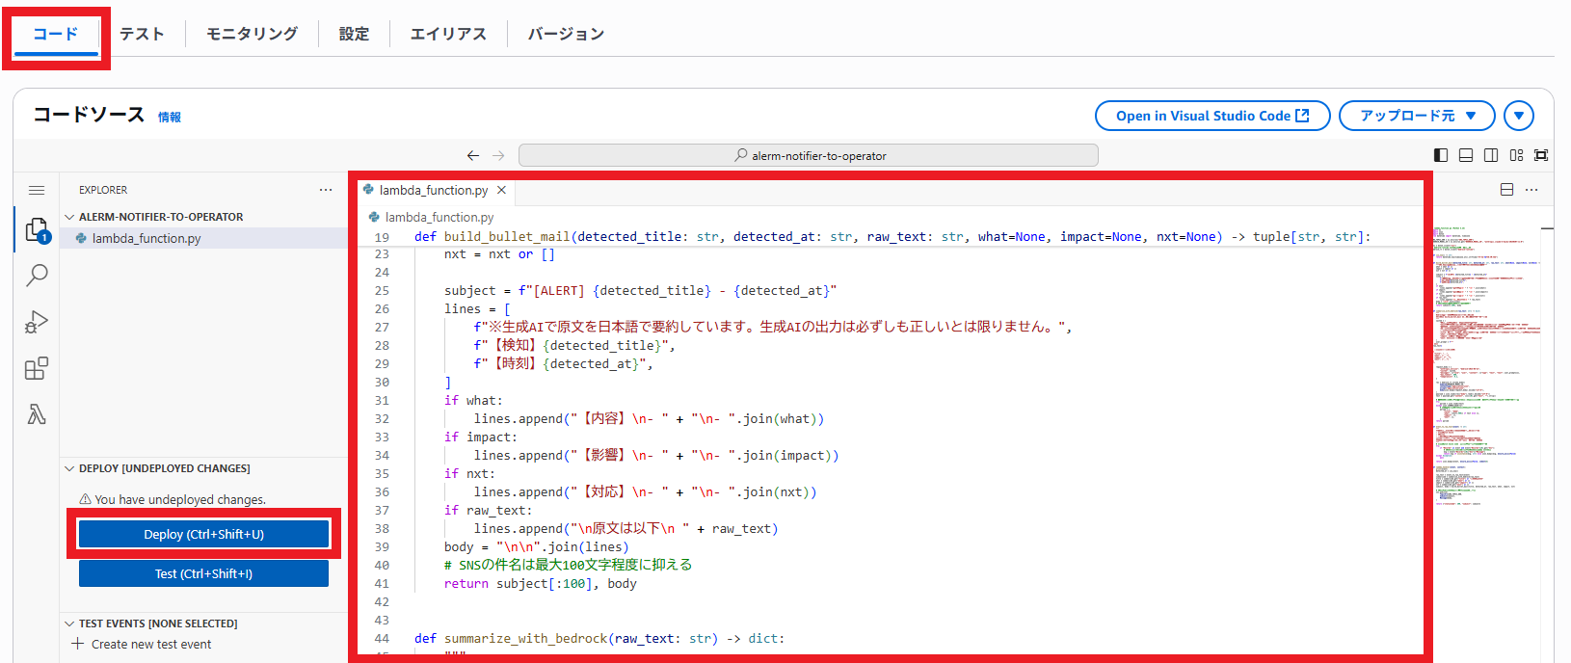The image size is (1571, 663).
Task: Toggle the bottom panel layout icon
Action: pos(1466,155)
